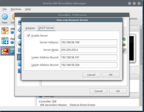
Task: Click the Snapshots button in Manager
Action: point(133,19)
